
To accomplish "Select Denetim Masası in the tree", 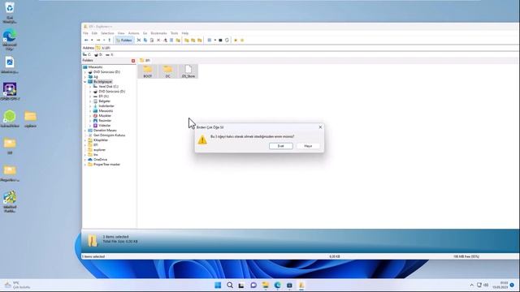I will point(105,131).
